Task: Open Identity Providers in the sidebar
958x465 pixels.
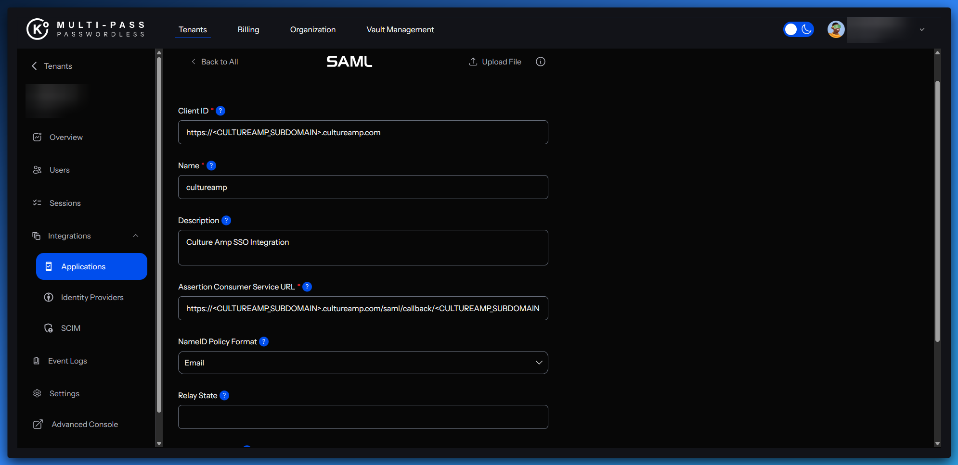Action: (91, 297)
